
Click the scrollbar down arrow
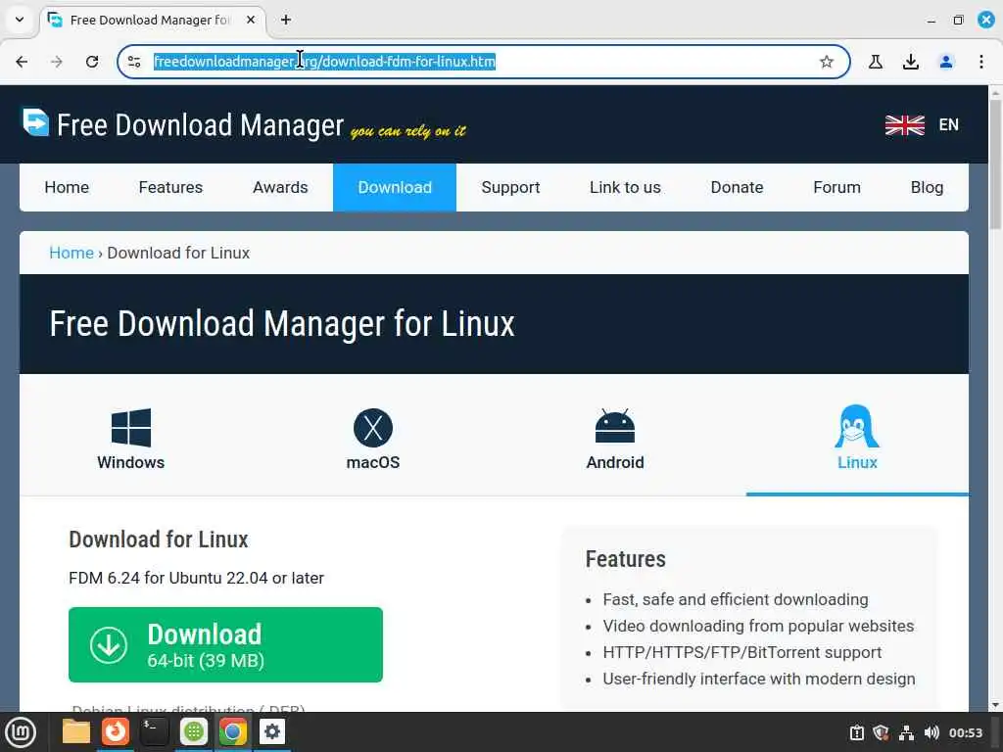click(x=995, y=705)
